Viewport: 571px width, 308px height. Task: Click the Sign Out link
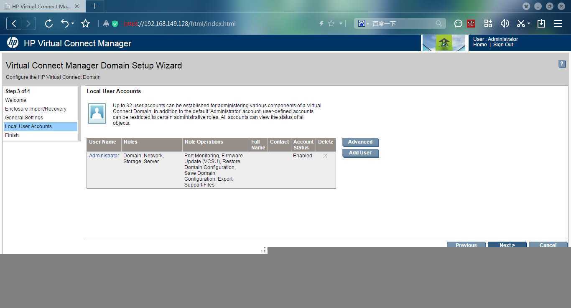point(503,45)
